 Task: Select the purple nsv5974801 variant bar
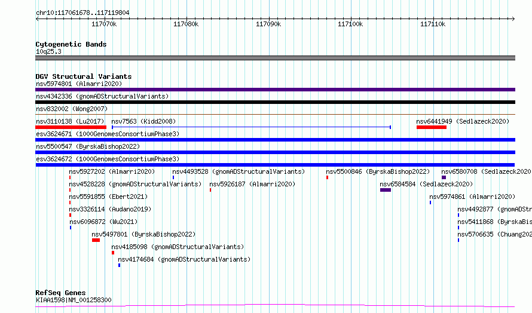pos(275,90)
